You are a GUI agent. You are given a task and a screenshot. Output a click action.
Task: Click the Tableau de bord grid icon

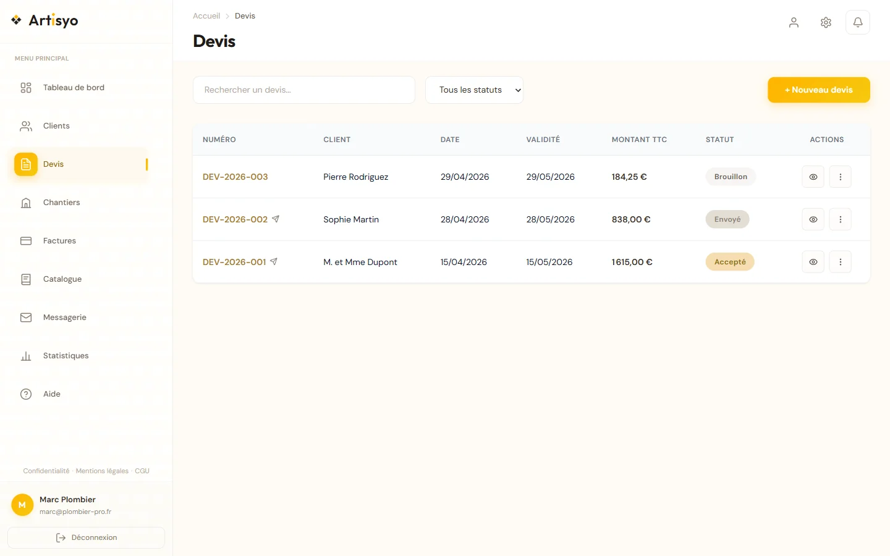[x=26, y=88]
